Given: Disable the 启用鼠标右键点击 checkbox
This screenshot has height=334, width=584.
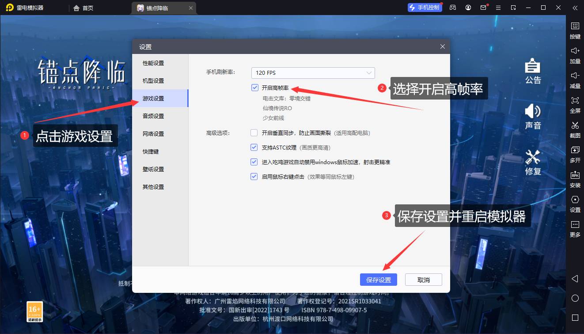Looking at the screenshot, I should (254, 177).
